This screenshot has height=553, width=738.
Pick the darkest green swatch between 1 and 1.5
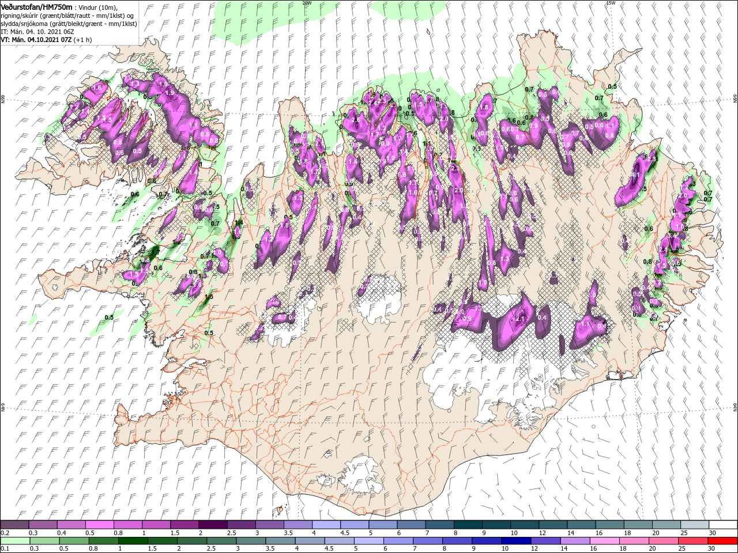[133, 541]
